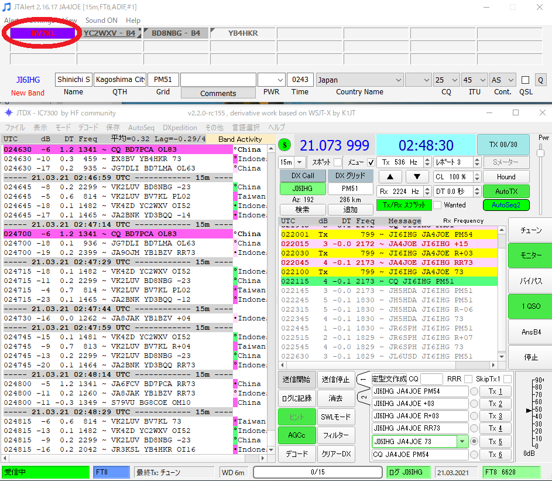Click the Tx 1 button
The width and height of the screenshot is (552, 481).
click(x=495, y=391)
